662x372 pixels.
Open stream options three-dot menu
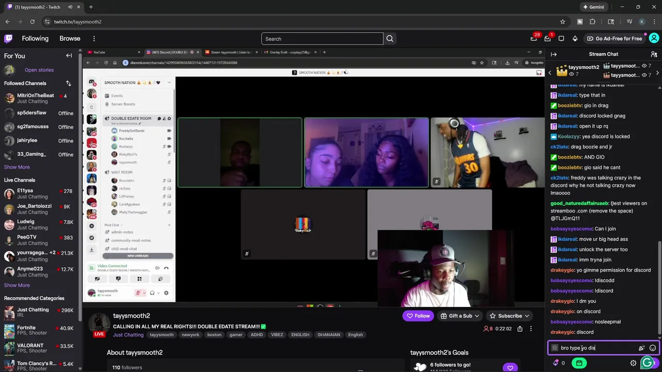pyautogui.click(x=531, y=329)
